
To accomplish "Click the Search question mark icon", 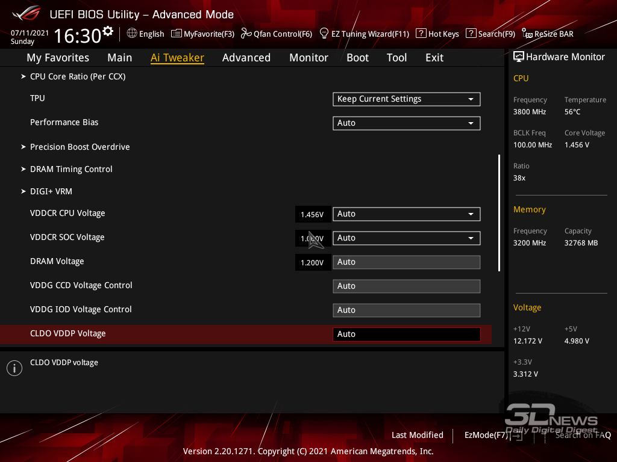I will pos(471,34).
